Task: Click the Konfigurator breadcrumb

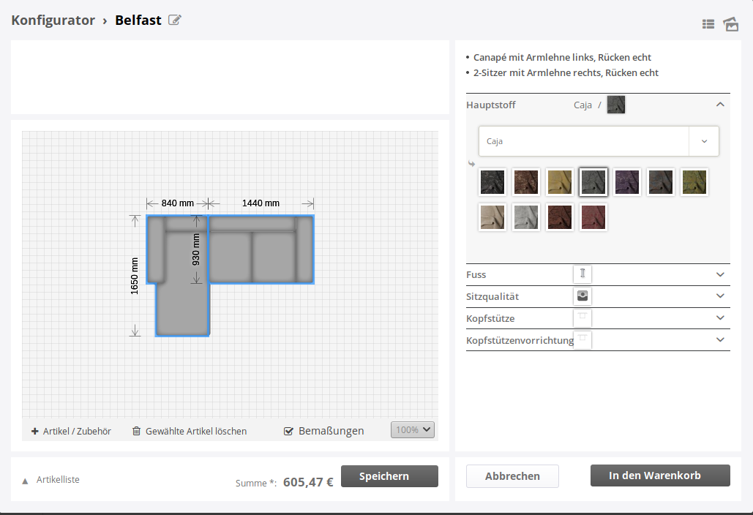Action: coord(53,20)
